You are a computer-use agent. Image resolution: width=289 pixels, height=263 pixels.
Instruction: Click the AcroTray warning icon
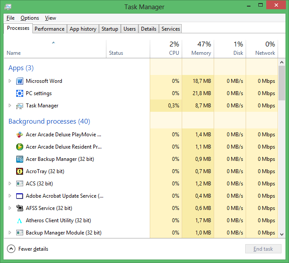coord(20,171)
